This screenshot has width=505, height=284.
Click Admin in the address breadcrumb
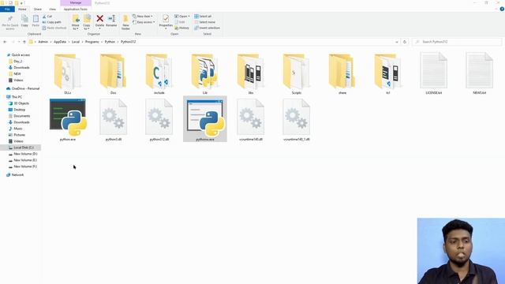(x=43, y=42)
